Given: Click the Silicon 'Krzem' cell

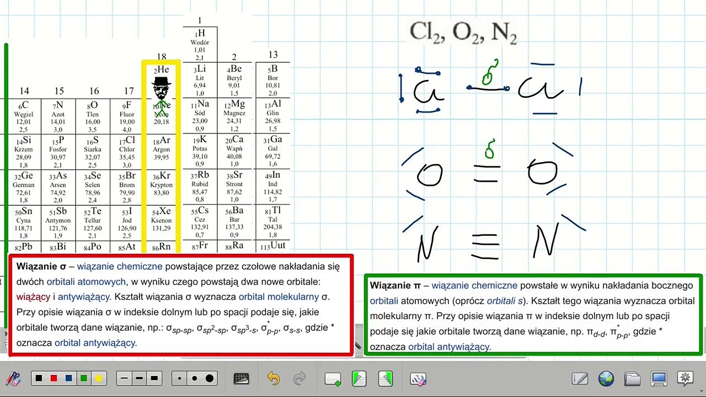Looking at the screenshot, I should click(x=24, y=152).
